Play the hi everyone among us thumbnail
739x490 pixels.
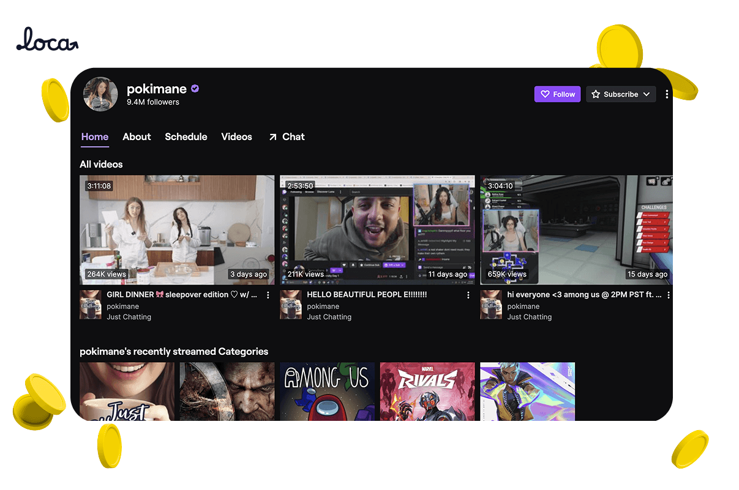[576, 230]
